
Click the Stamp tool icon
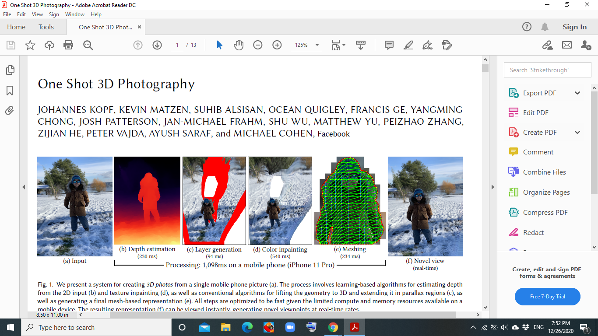(447, 45)
